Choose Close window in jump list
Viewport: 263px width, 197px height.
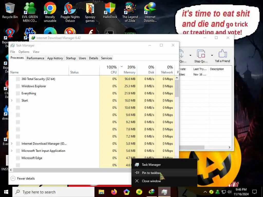tap(164, 181)
